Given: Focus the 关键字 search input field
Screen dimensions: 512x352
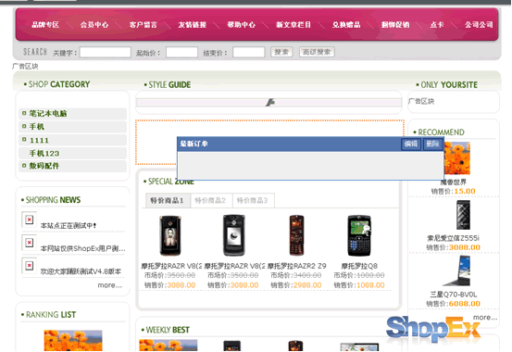Looking at the screenshot, I should point(106,52).
